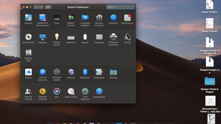Image resolution: width=221 pixels, height=124 pixels.
Task: Click the forward navigation arrow
Action: [x=41, y=7]
